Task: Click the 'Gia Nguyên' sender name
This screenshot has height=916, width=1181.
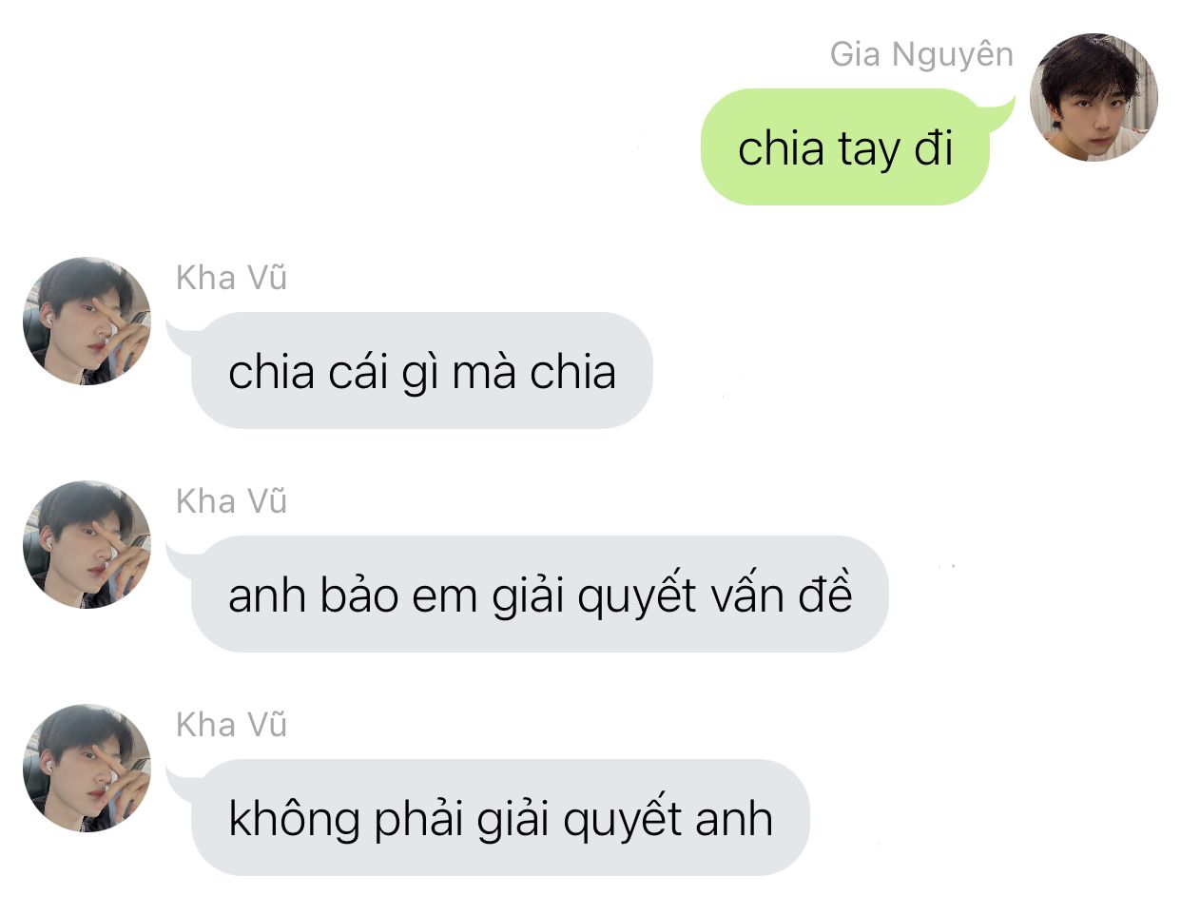Action: coord(921,55)
